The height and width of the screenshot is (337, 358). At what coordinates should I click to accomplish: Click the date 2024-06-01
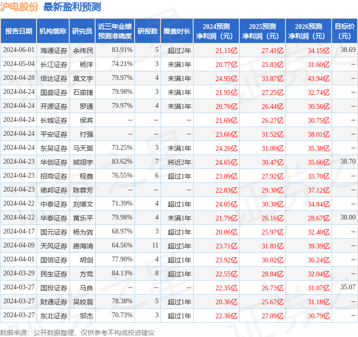point(19,50)
